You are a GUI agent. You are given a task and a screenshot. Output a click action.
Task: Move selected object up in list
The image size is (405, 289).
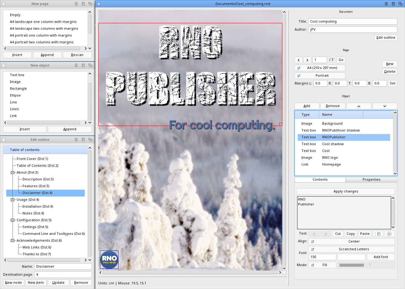tap(359, 106)
